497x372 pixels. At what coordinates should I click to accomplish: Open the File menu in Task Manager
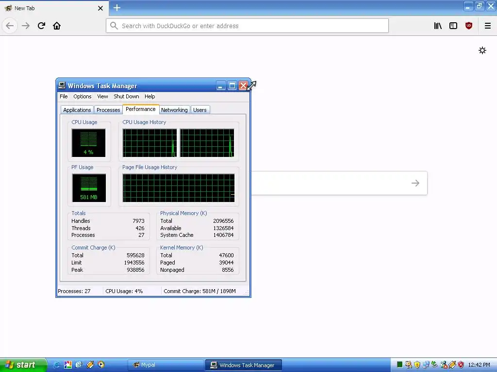(x=64, y=96)
